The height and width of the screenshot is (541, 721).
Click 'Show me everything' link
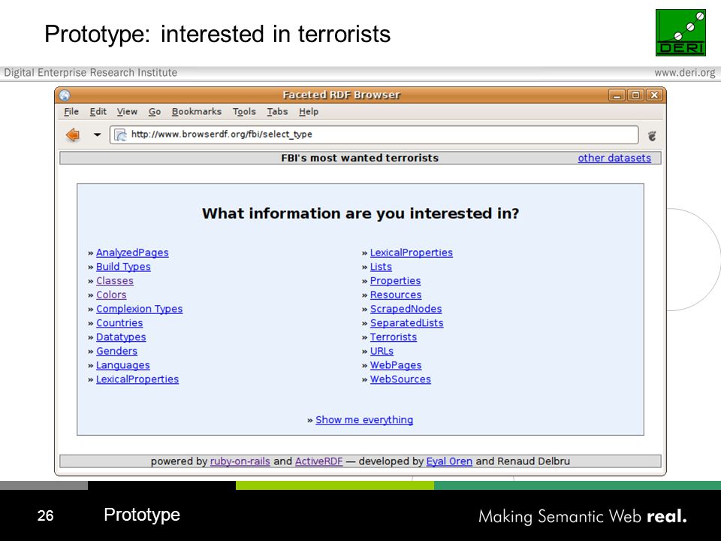point(364,419)
